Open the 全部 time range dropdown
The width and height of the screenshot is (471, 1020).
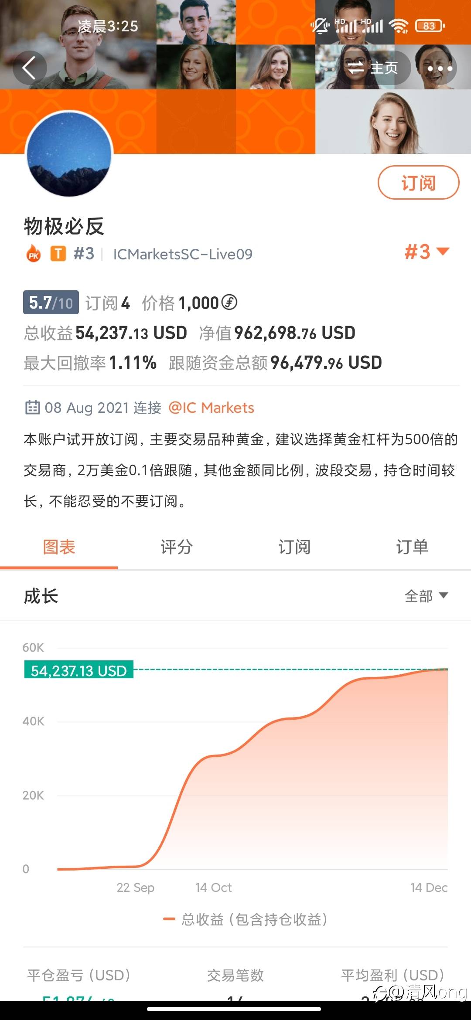pos(426,596)
